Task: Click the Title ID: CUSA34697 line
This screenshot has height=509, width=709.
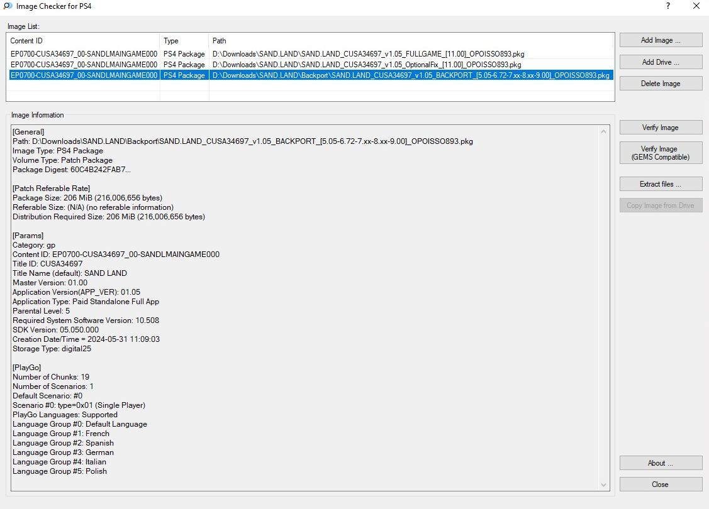Action: pyautogui.click(x=47, y=264)
